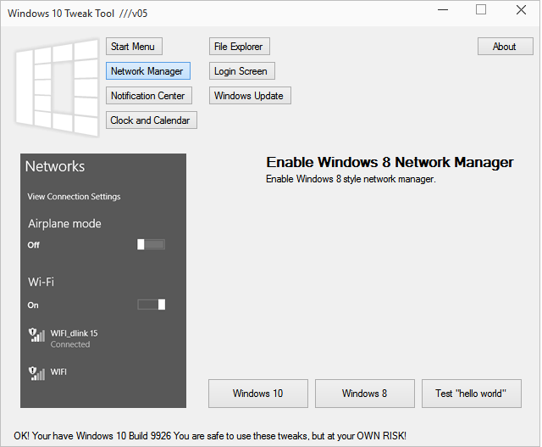Click View Connection Settings in preview
The height and width of the screenshot is (447, 542).
(74, 197)
